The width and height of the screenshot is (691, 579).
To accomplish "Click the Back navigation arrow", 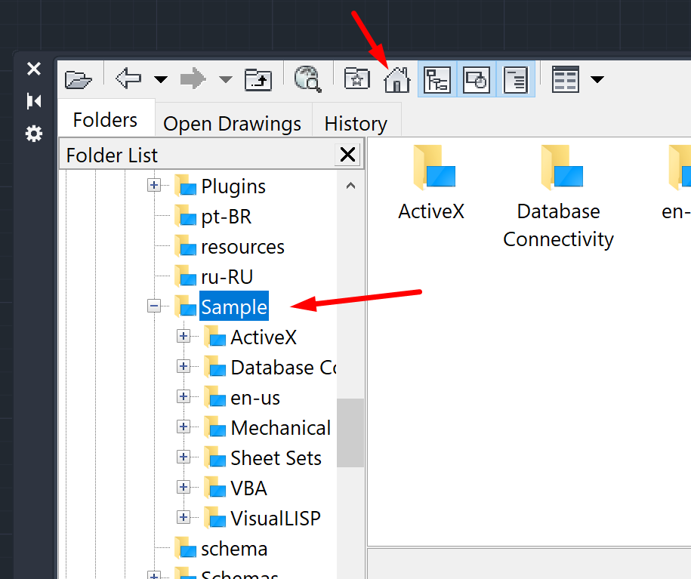I will click(x=127, y=79).
